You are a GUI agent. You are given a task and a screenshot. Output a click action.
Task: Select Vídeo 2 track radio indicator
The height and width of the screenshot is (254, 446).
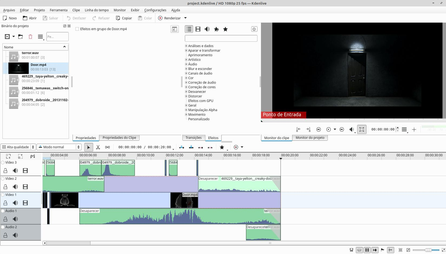3,179
